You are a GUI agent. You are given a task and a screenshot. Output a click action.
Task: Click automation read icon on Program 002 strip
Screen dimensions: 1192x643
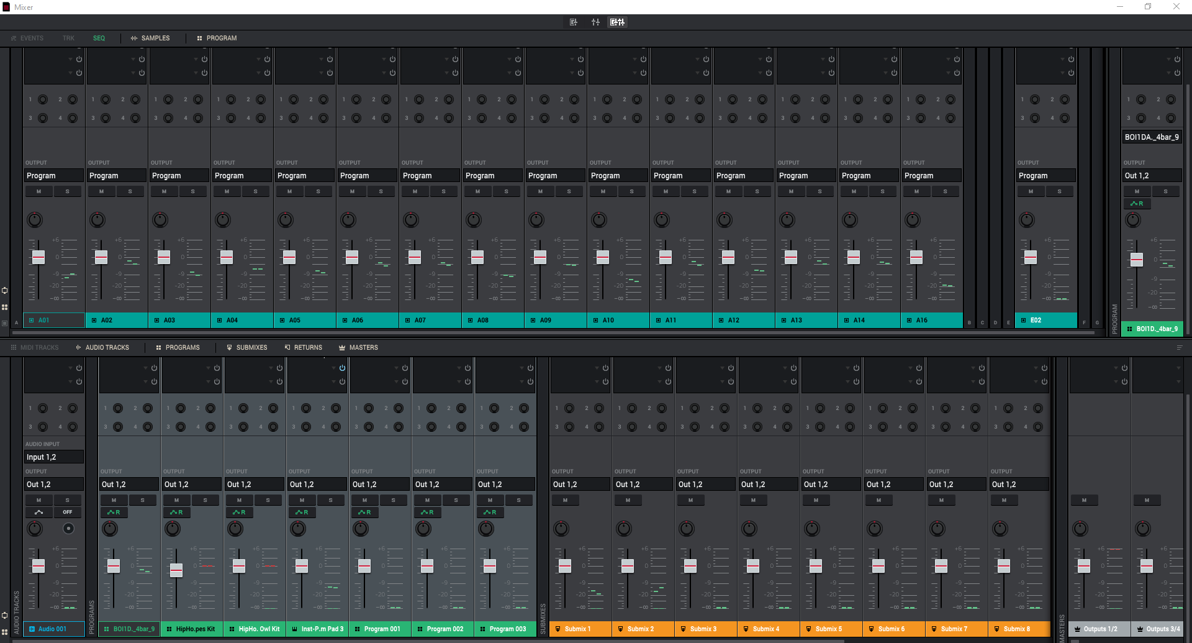coord(427,513)
